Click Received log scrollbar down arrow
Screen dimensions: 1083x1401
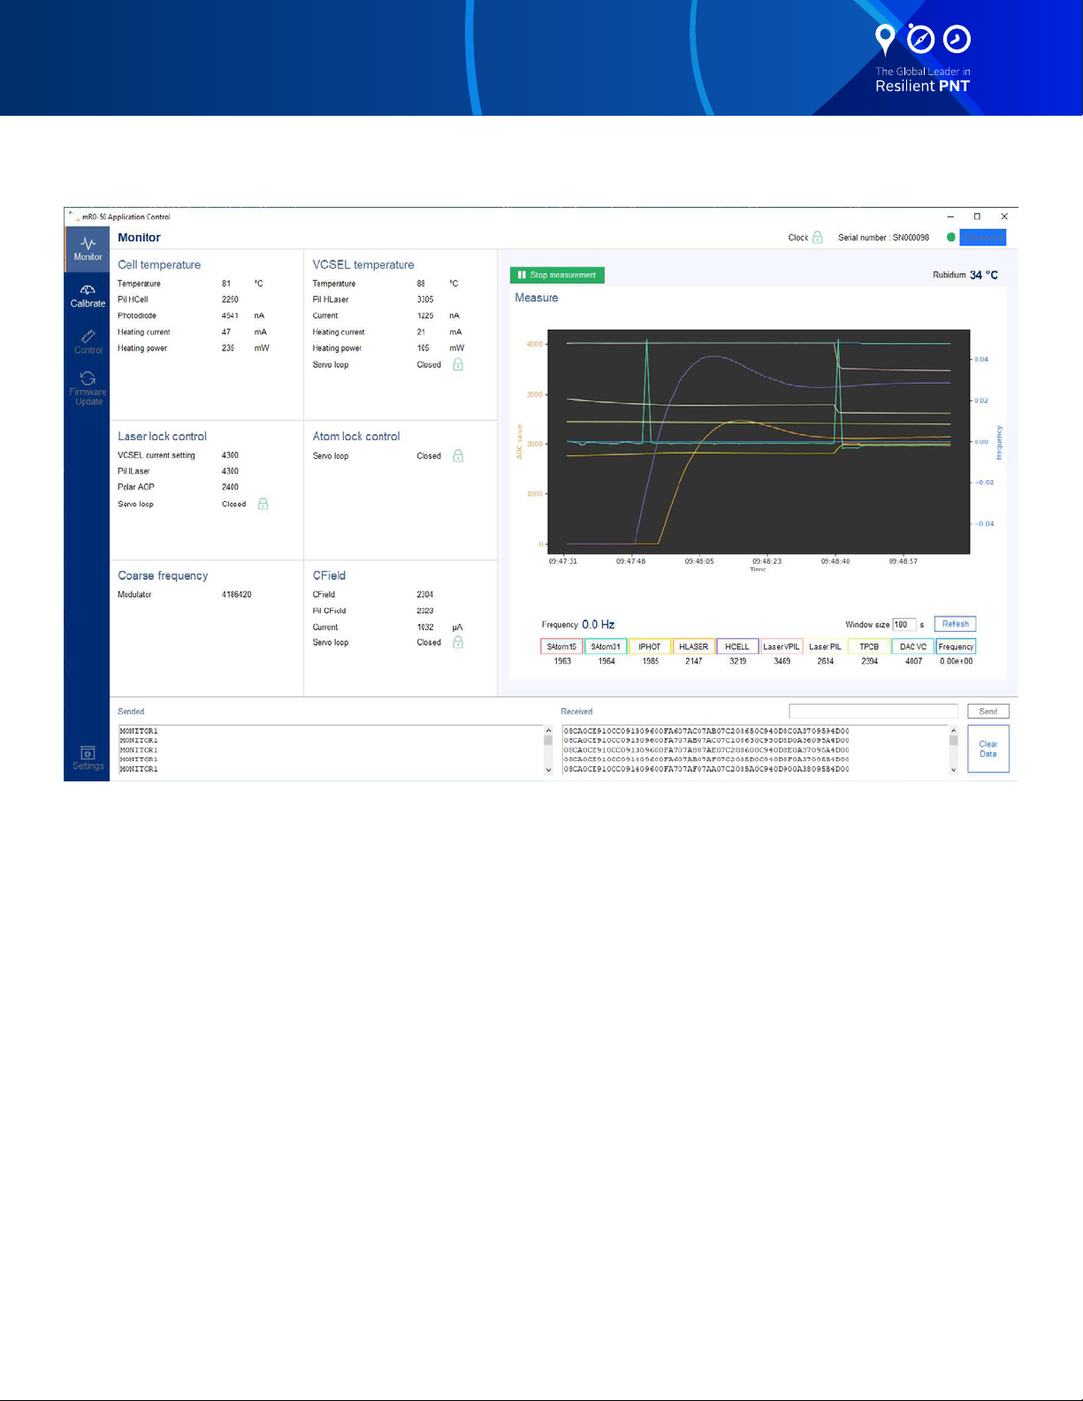coord(953,770)
